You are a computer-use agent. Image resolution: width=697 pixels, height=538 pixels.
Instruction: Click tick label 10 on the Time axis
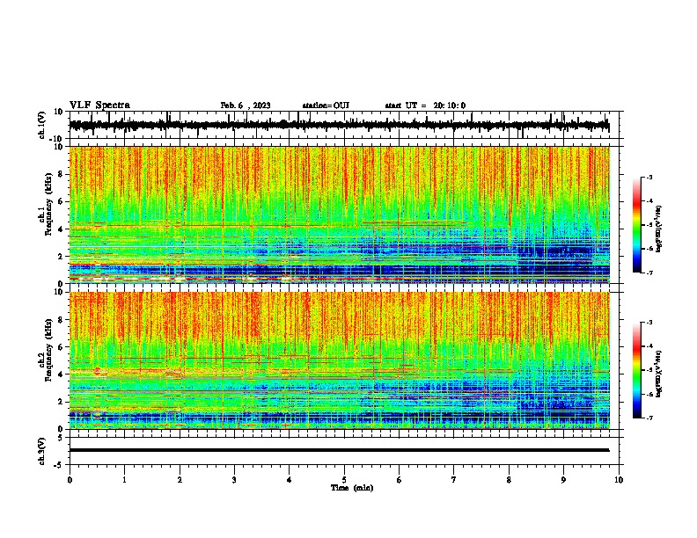pos(619,480)
